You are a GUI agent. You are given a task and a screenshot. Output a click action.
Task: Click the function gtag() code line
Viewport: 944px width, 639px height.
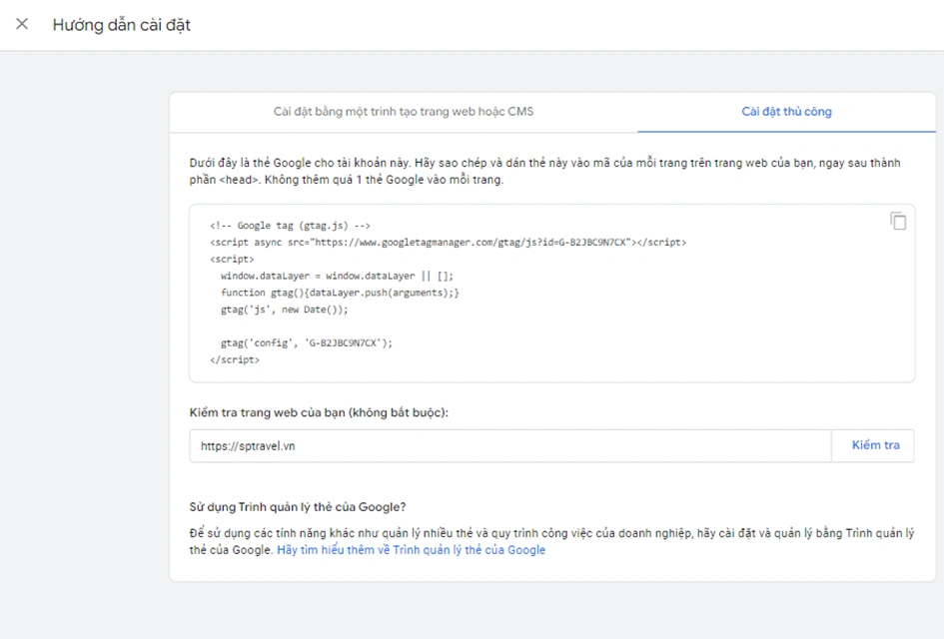point(340,293)
